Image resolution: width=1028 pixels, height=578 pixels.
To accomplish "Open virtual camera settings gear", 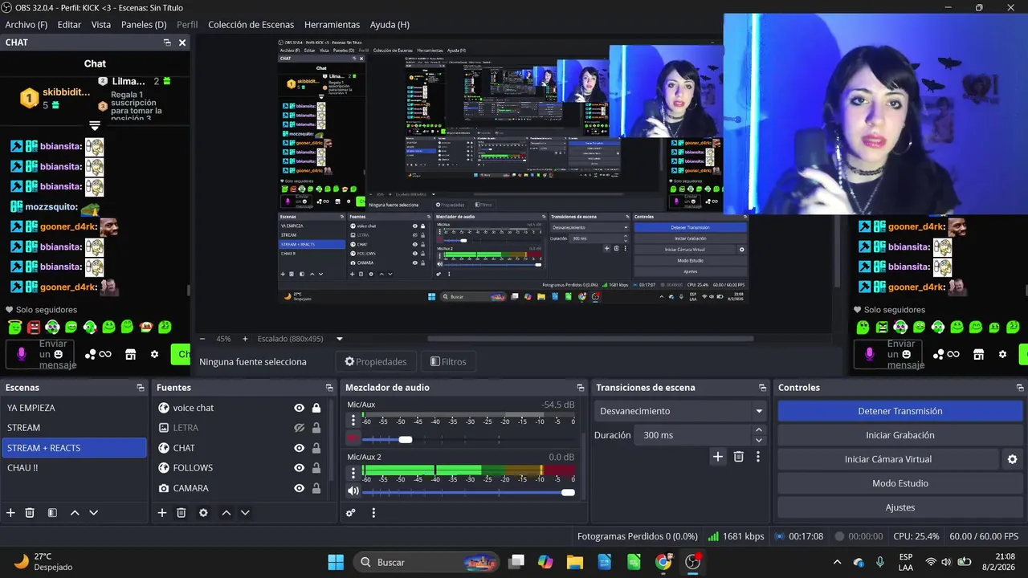I will pos(1012,459).
